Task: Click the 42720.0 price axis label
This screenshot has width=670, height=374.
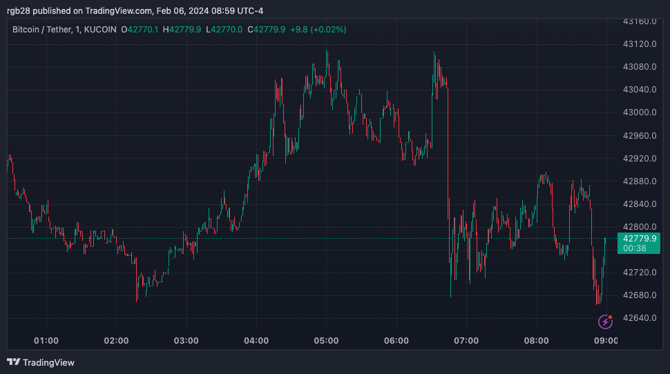Action: point(640,273)
